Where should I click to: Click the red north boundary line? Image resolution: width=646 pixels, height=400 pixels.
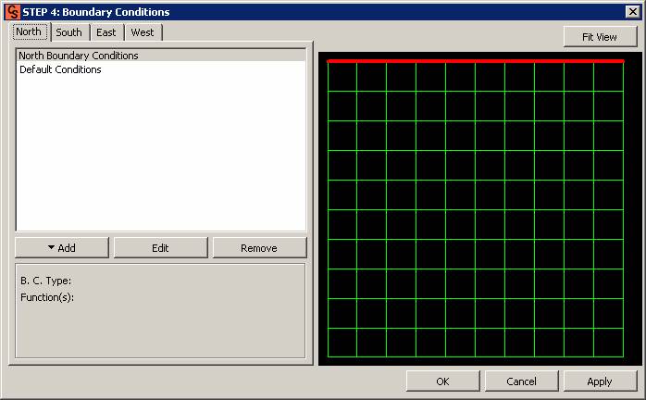476,61
